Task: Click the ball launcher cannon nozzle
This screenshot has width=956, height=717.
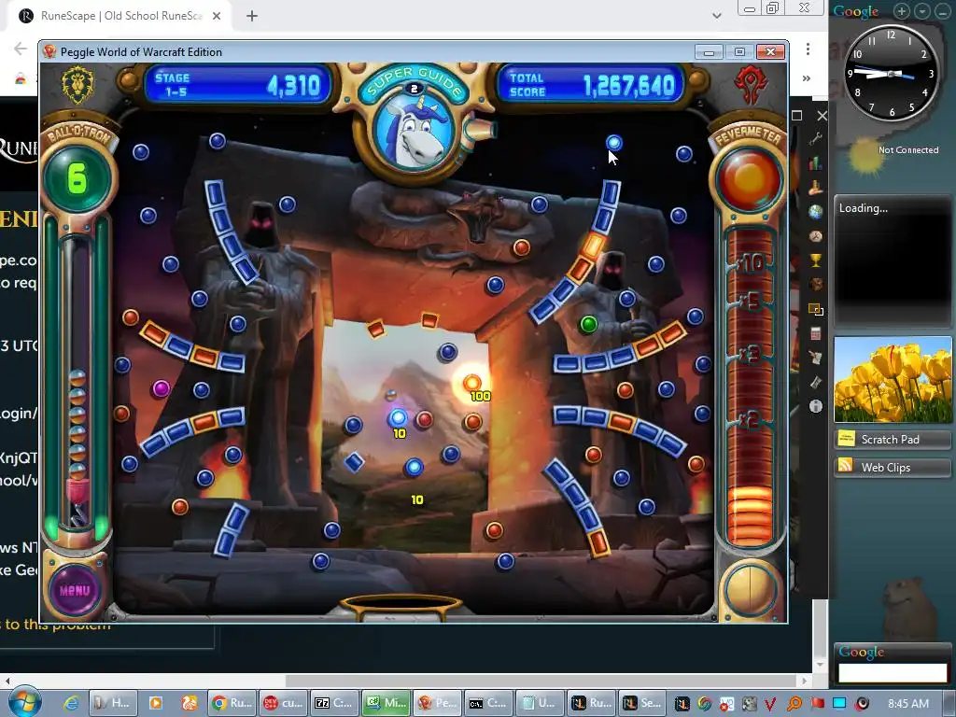Action: [480, 130]
